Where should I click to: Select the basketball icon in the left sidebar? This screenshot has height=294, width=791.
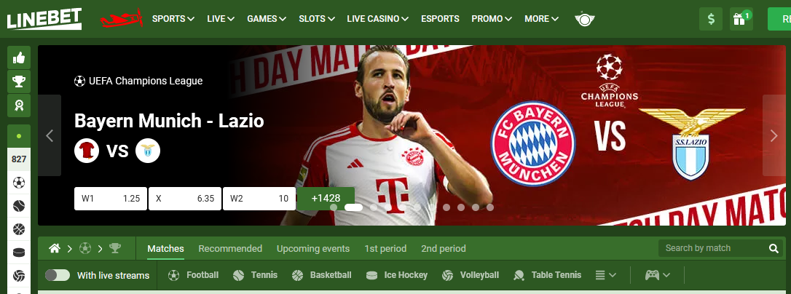(19, 229)
